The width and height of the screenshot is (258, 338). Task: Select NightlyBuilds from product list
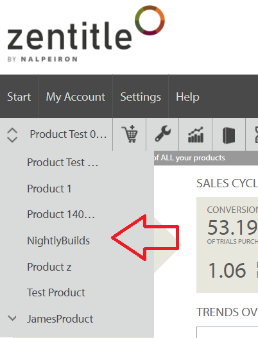click(58, 241)
